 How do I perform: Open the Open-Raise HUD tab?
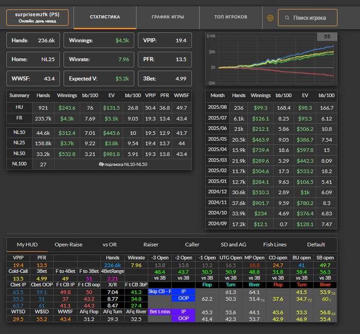click(x=69, y=245)
